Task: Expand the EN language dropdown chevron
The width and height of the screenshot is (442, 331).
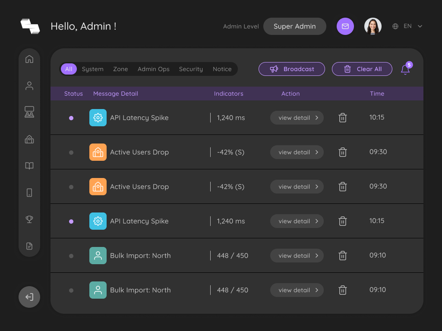Action: [x=420, y=26]
